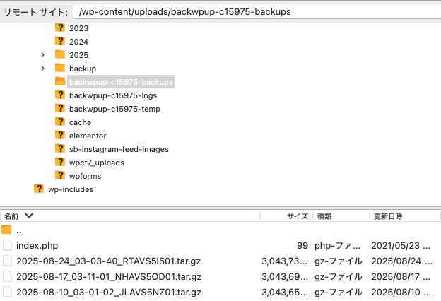The width and height of the screenshot is (441, 301).
Task: Click the parent directory folder icon
Action: click(7, 230)
